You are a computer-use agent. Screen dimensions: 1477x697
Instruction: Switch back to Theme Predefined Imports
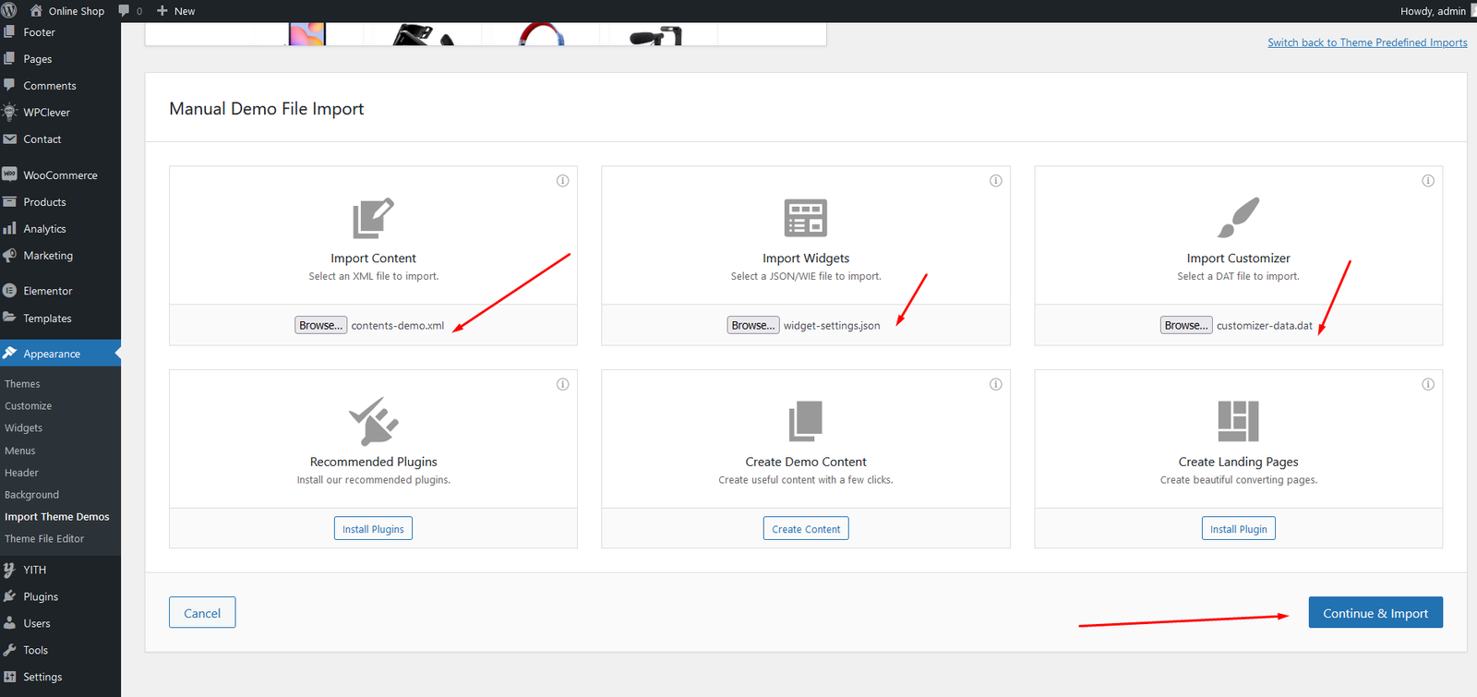point(1366,42)
